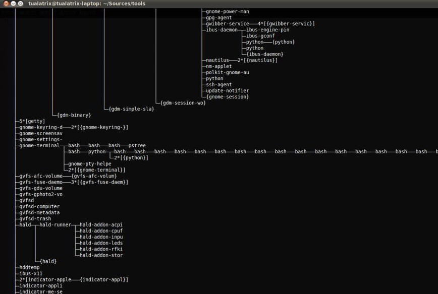Select the gpg-agent process entry
The height and width of the screenshot is (294, 438).
[x=218, y=18]
